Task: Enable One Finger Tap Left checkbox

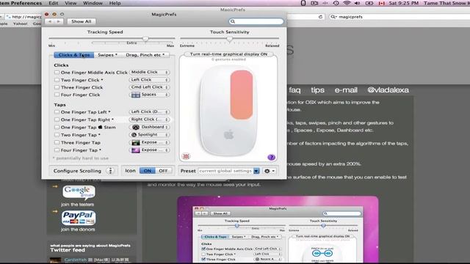Action: point(57,112)
